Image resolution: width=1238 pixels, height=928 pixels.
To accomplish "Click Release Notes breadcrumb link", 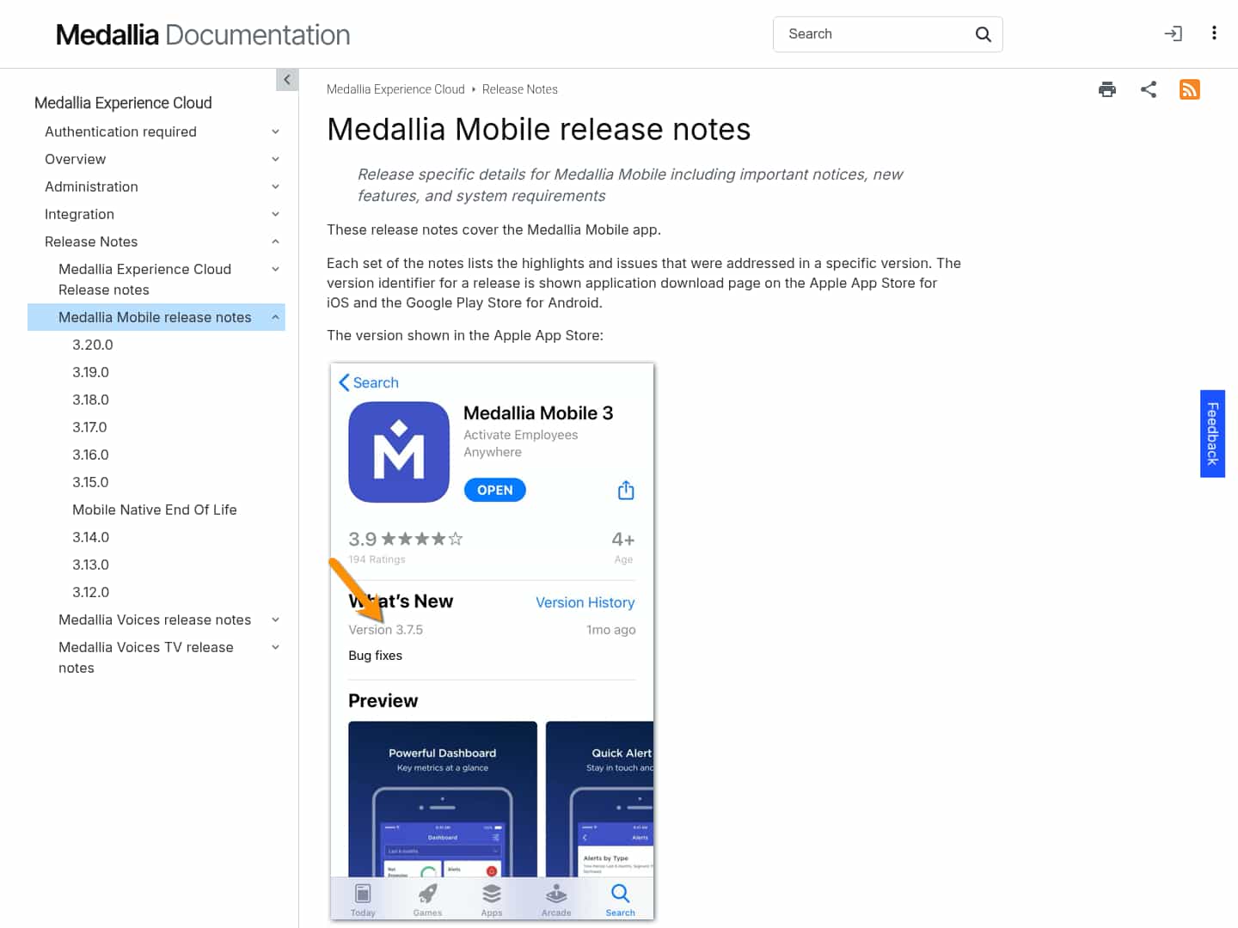I will tap(520, 89).
